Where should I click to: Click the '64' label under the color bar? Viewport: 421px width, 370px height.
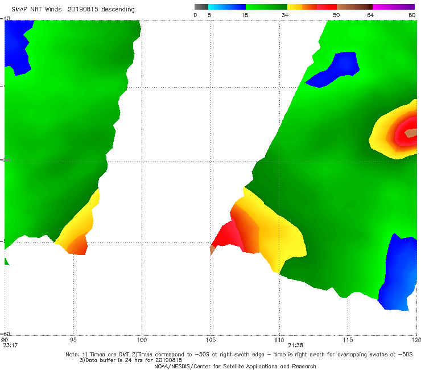click(x=370, y=15)
